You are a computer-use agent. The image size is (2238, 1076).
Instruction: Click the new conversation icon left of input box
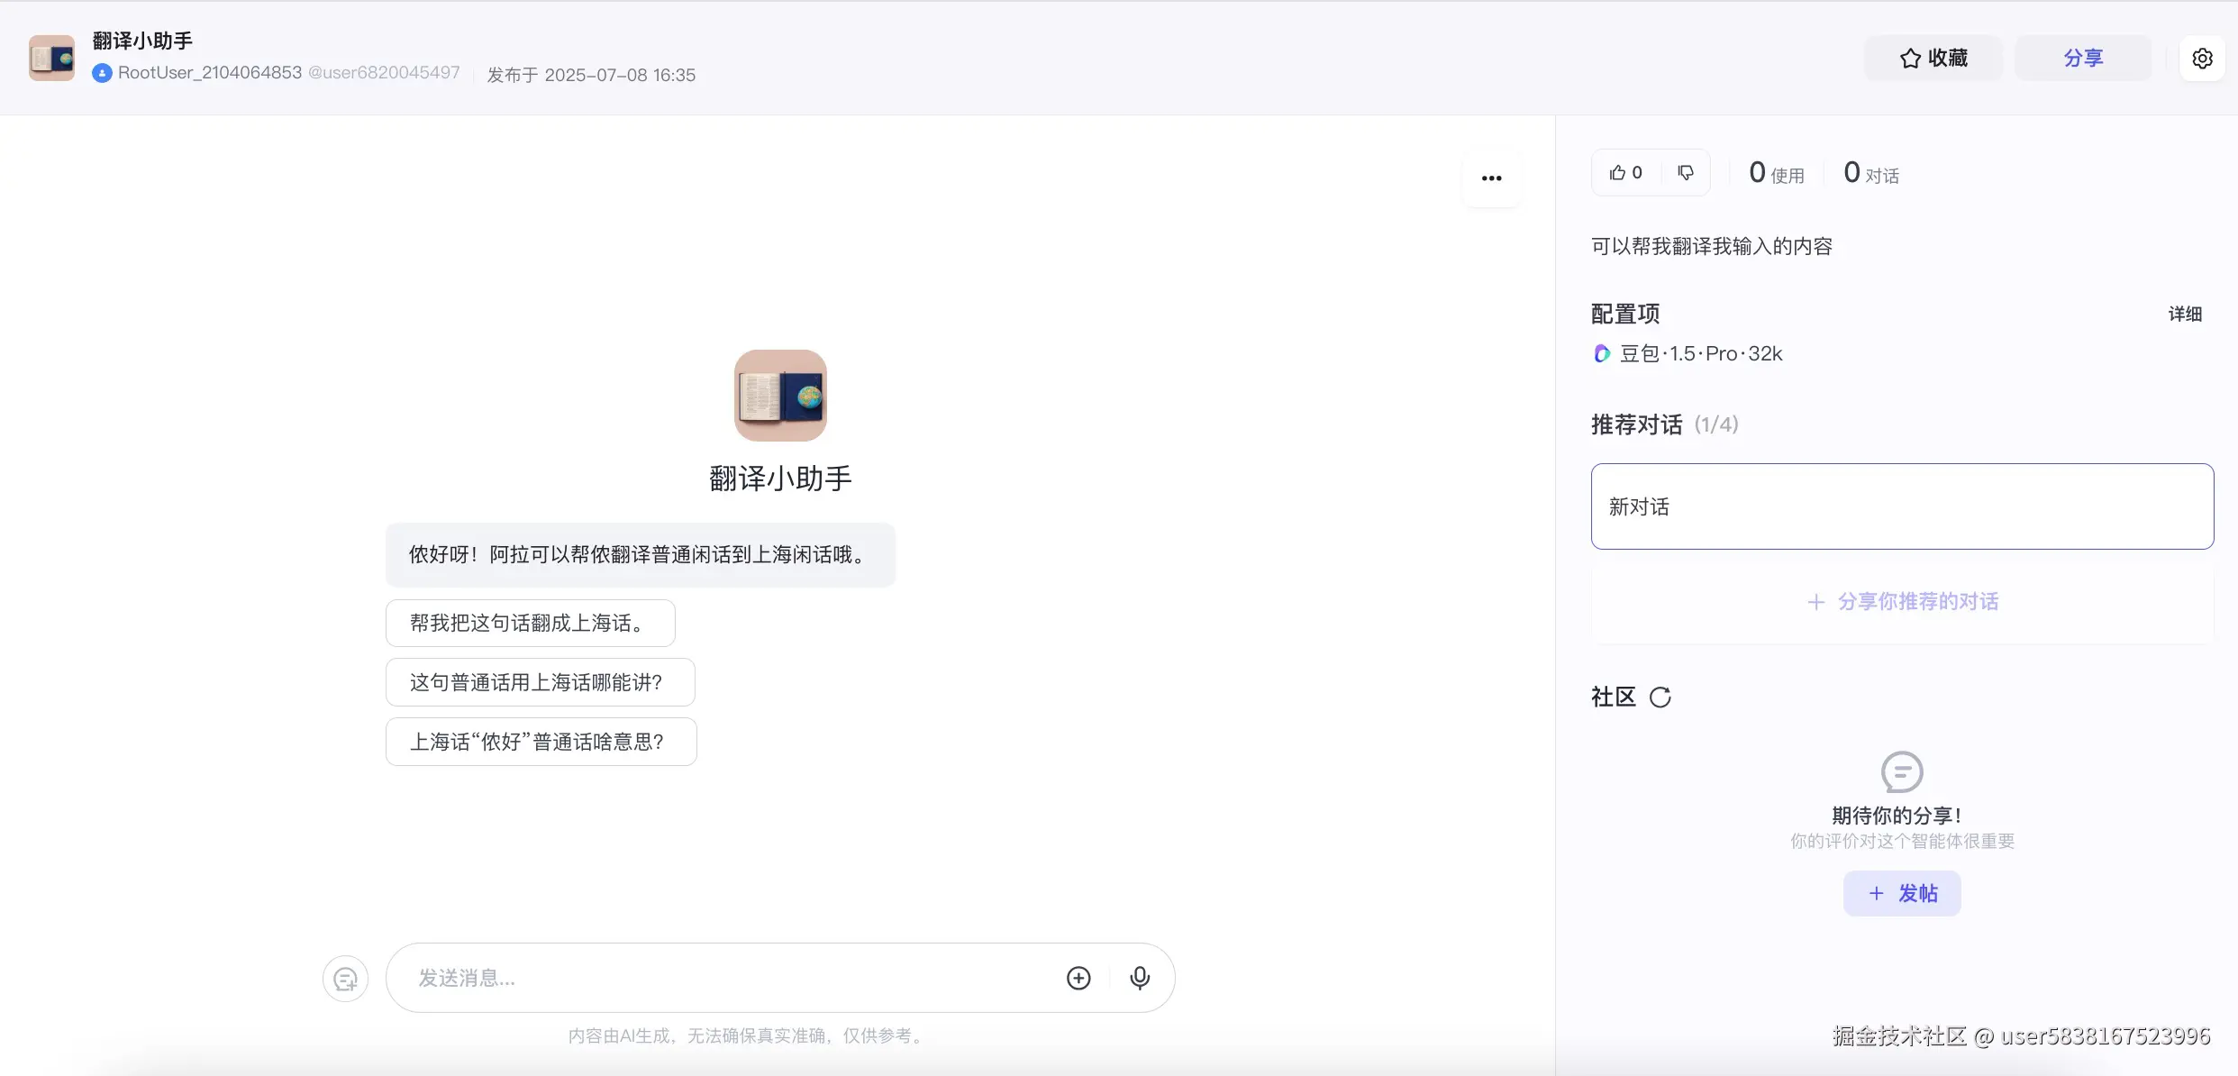345,979
